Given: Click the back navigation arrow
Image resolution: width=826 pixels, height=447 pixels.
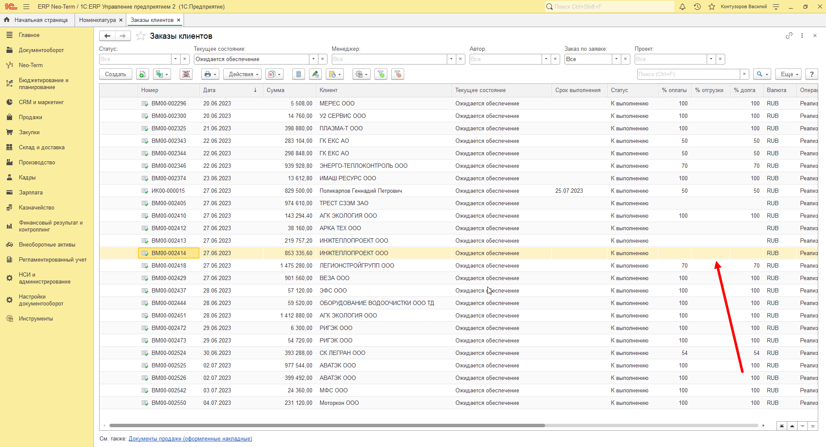Looking at the screenshot, I should [107, 36].
